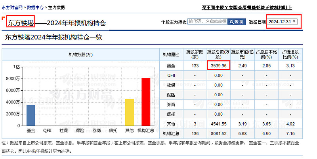Click the 查询 search button

coord(237,22)
